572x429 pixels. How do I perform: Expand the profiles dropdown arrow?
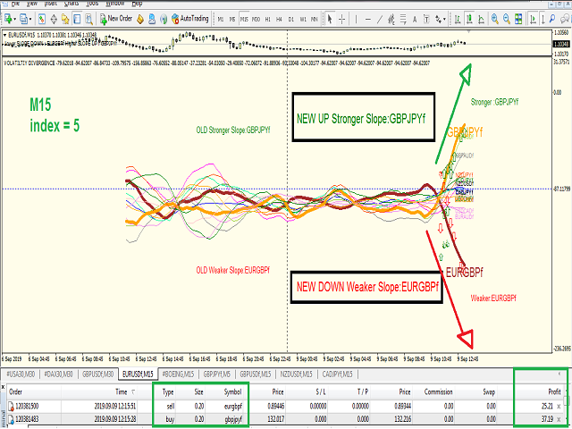[x=30, y=19]
